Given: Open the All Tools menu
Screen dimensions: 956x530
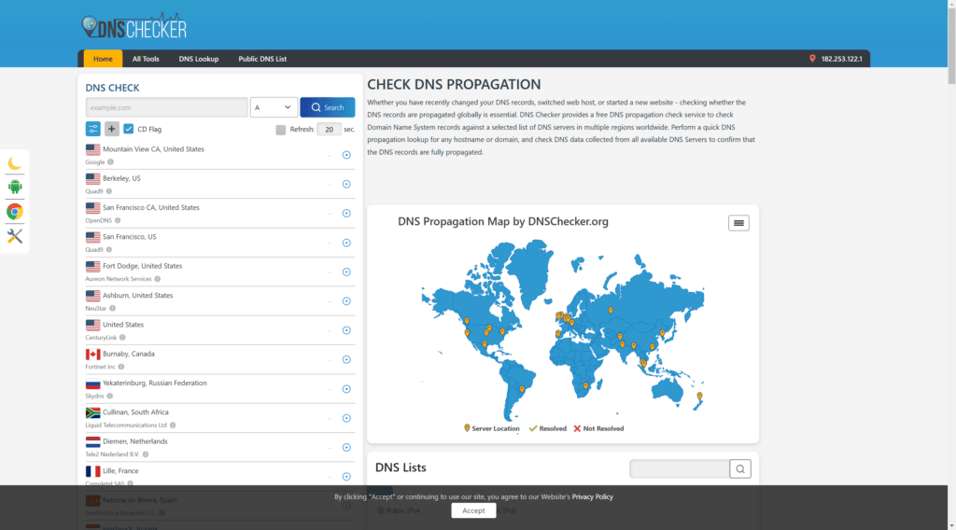Looking at the screenshot, I should tap(146, 59).
